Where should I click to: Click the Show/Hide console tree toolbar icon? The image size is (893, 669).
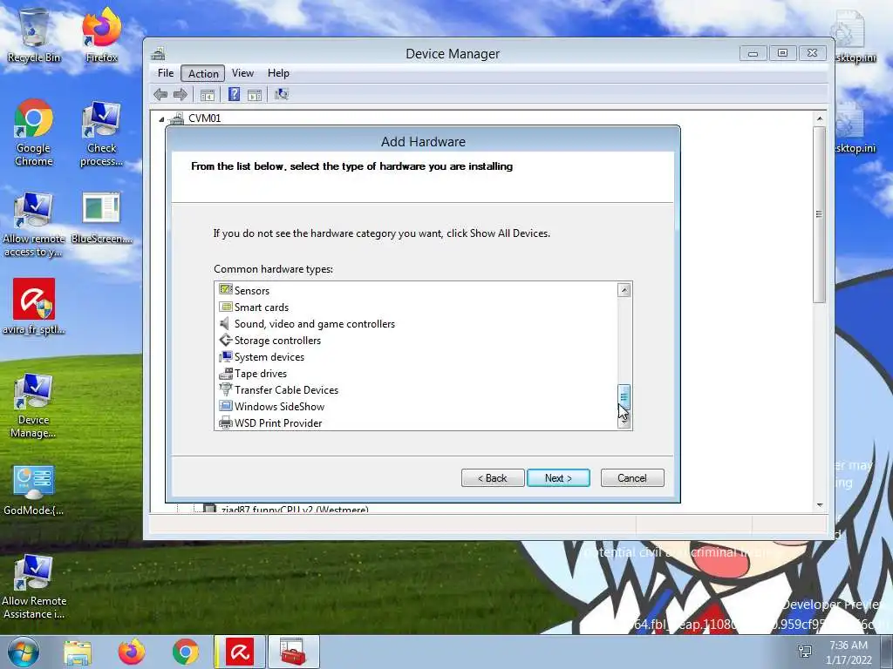click(208, 94)
